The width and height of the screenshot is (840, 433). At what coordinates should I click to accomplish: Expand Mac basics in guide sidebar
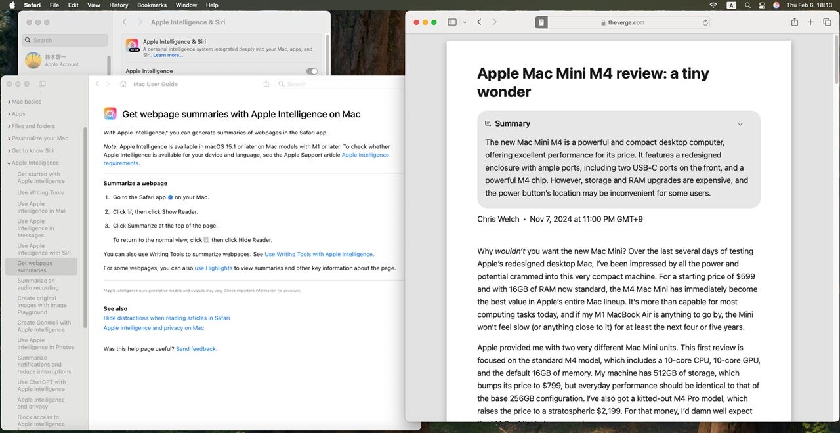(9, 102)
